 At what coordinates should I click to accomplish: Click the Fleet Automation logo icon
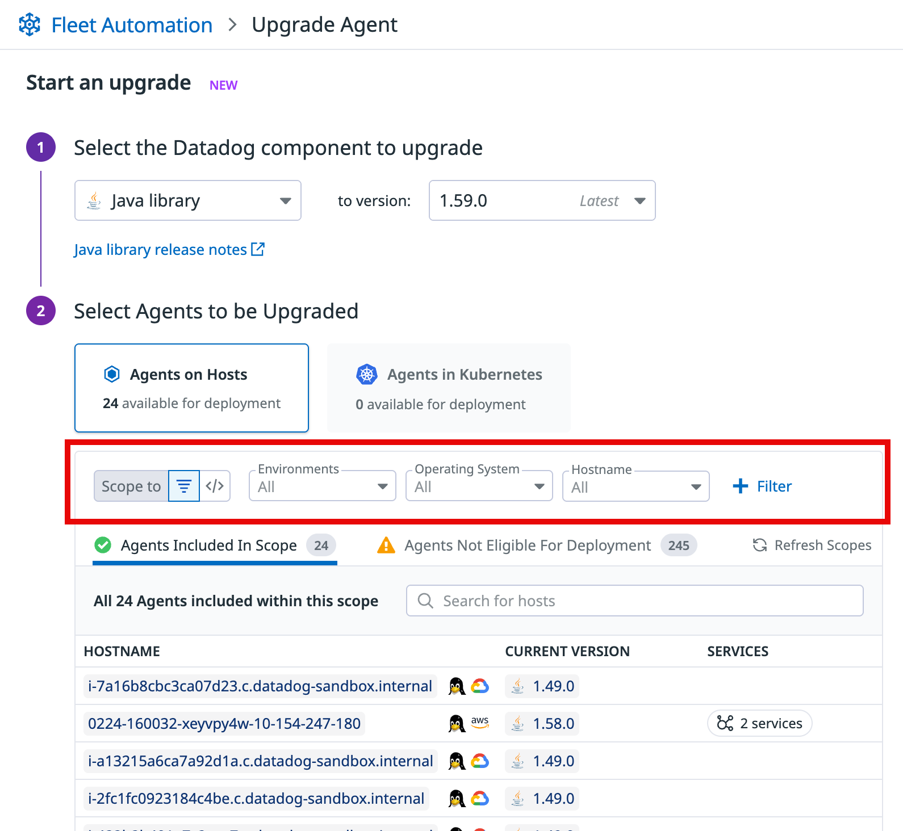(x=30, y=25)
